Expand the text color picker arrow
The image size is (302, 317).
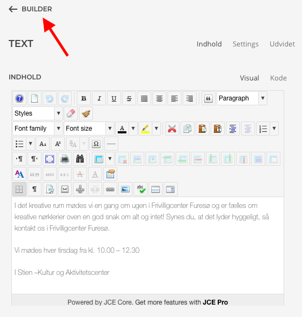(133, 129)
